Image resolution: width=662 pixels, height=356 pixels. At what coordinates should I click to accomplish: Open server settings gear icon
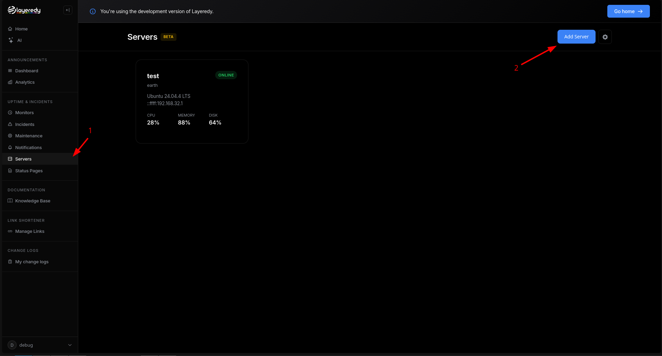point(605,37)
